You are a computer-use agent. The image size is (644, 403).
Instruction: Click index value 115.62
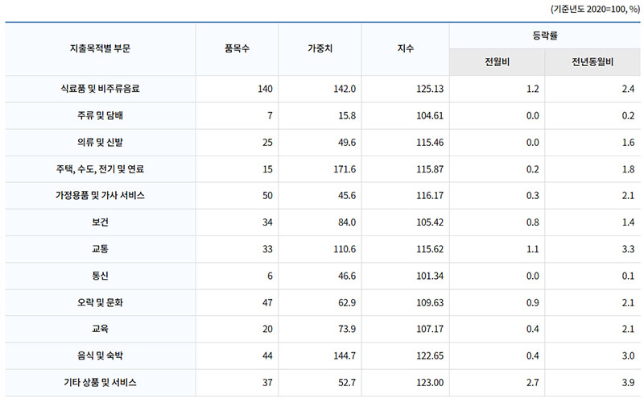pyautogui.click(x=430, y=249)
